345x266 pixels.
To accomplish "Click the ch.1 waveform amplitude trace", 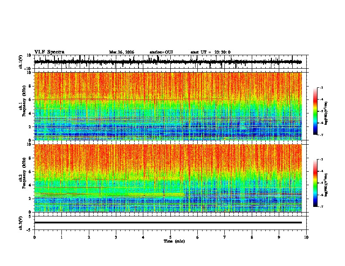I will (168, 62).
